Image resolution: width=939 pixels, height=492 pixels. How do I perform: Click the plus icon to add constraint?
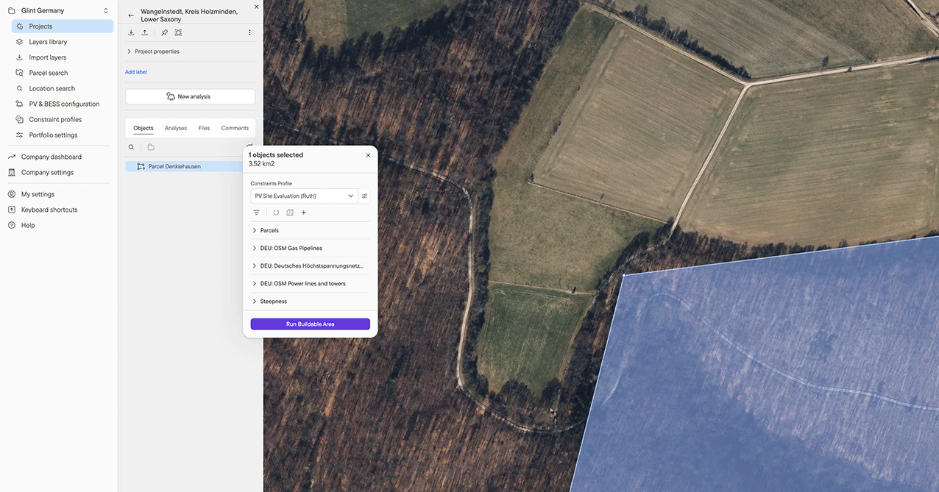click(304, 213)
